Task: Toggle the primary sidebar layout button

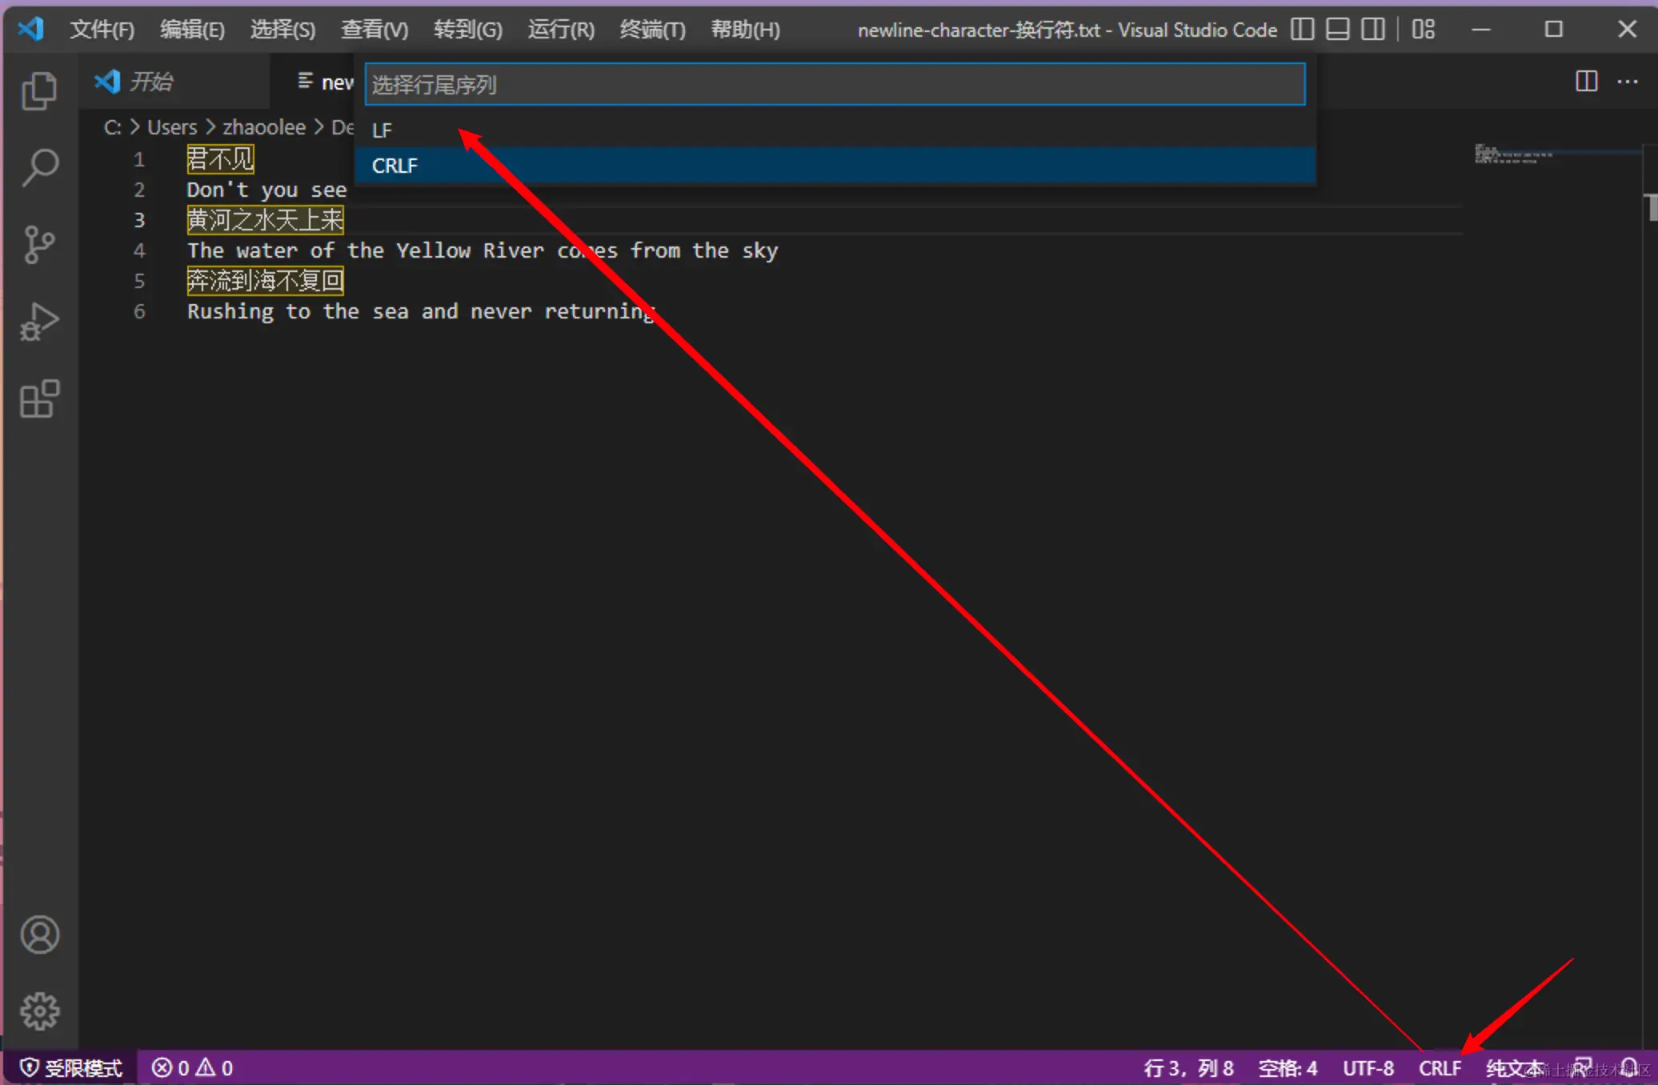Action: click(1302, 30)
